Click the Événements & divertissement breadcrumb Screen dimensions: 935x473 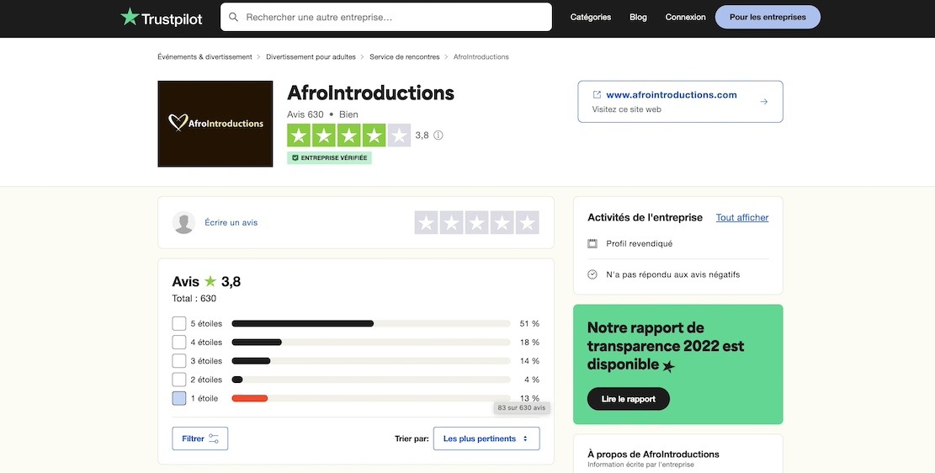coord(205,56)
